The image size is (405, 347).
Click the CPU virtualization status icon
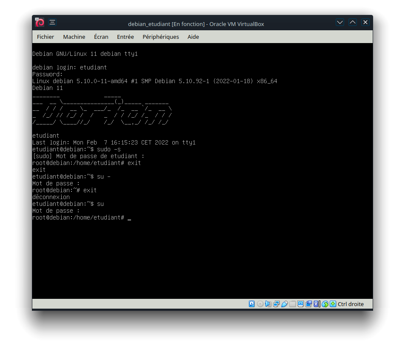(x=316, y=304)
